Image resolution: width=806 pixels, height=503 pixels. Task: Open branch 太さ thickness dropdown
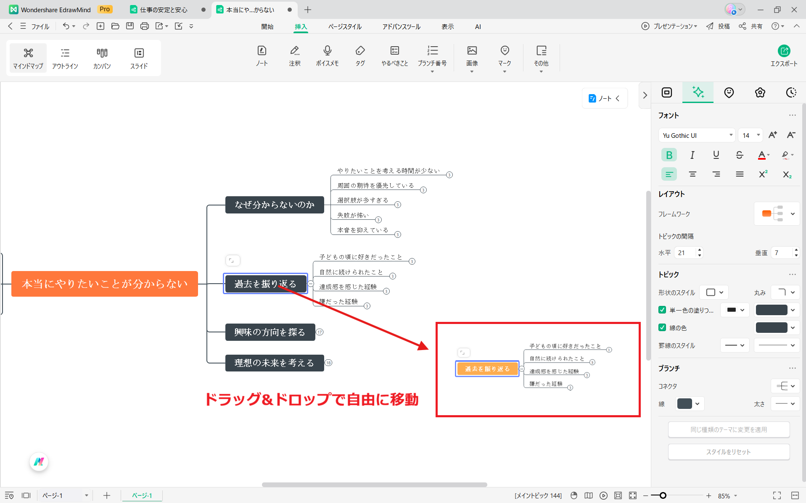pos(785,404)
